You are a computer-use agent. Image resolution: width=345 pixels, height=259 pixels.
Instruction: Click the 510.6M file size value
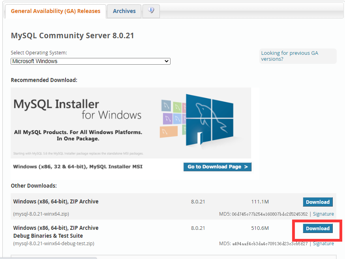pos(260,228)
